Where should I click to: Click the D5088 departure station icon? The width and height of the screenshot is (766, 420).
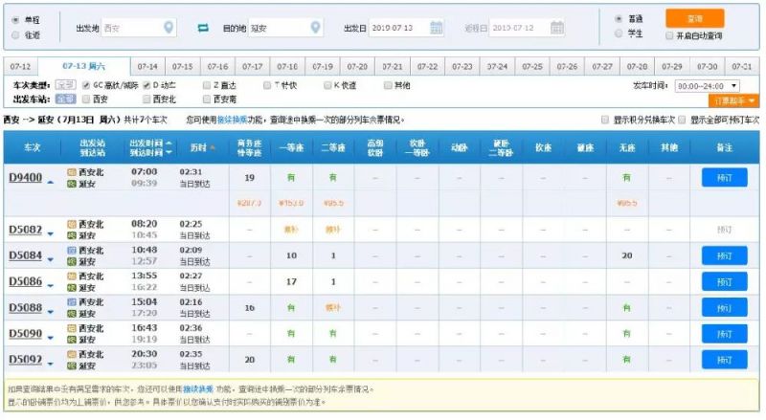[72, 301]
